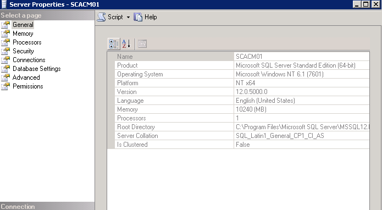Click the icon beside Processors page

[x=5, y=42]
